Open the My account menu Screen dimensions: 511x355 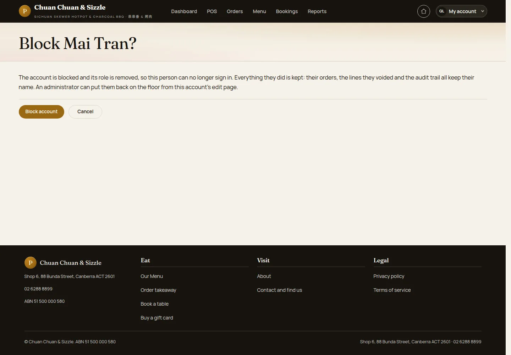pyautogui.click(x=461, y=11)
